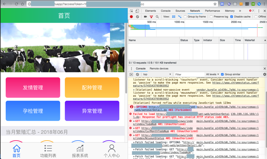
Task: Open Memory tab
Action: 230,11
